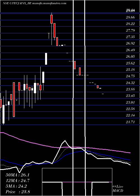
Task: Click the 23.45 price axis label
Action: 130,96
